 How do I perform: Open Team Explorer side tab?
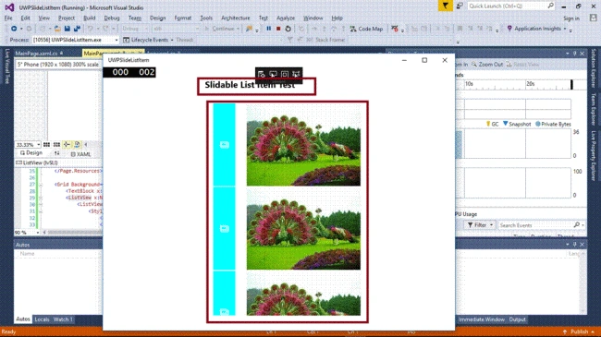coord(594,109)
